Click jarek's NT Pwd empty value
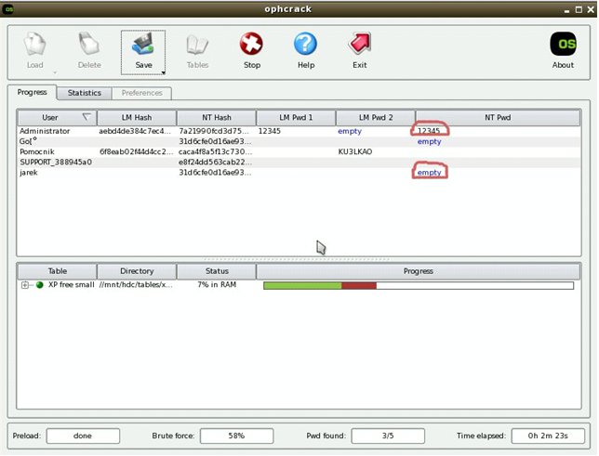 point(429,173)
